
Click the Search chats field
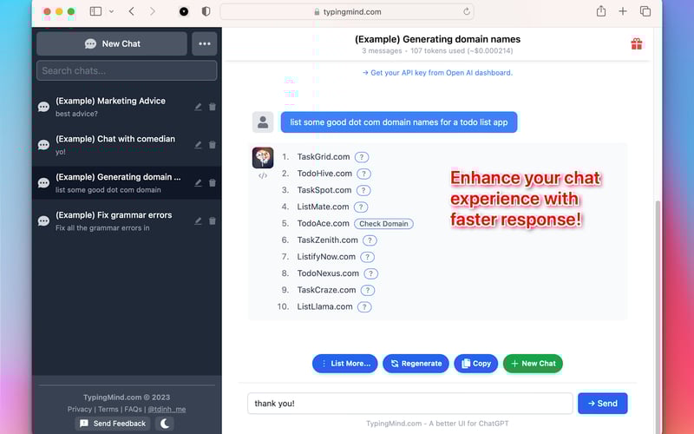point(127,70)
